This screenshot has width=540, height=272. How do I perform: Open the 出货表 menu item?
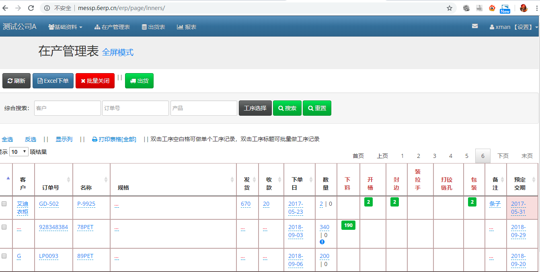click(x=154, y=27)
